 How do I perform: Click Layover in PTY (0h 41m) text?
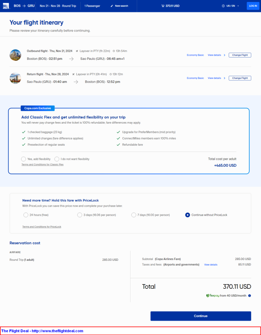pyautogui.click(x=92, y=74)
